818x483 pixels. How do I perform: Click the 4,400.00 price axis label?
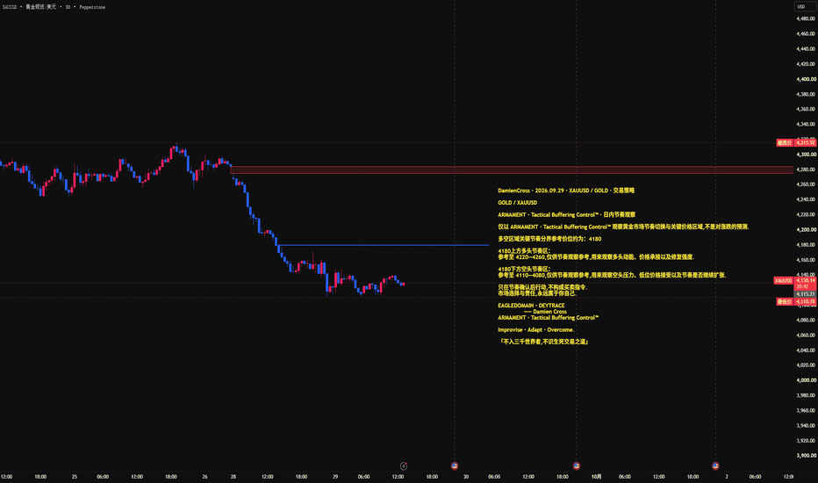[806, 79]
